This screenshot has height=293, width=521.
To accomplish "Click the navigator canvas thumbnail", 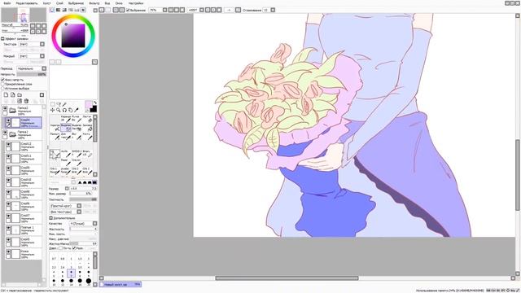I will click(x=24, y=15).
